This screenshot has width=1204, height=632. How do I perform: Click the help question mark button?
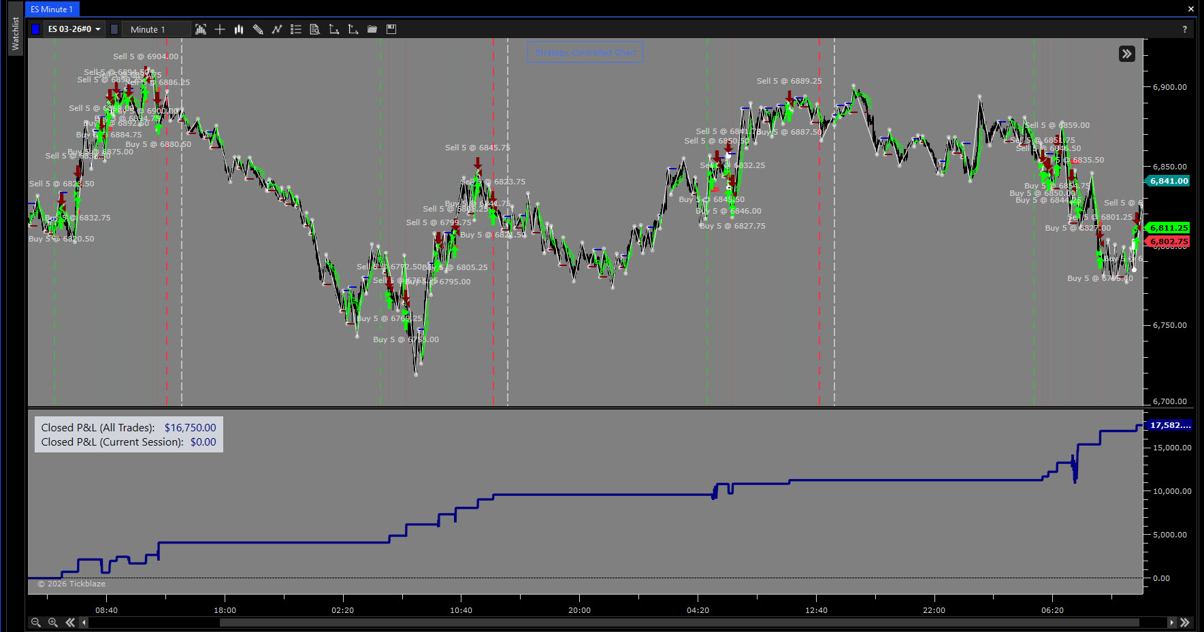[x=1184, y=29]
